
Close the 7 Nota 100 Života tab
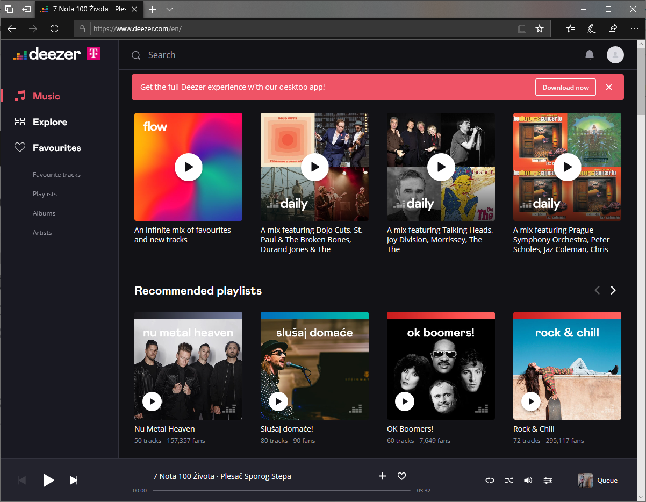coord(134,9)
